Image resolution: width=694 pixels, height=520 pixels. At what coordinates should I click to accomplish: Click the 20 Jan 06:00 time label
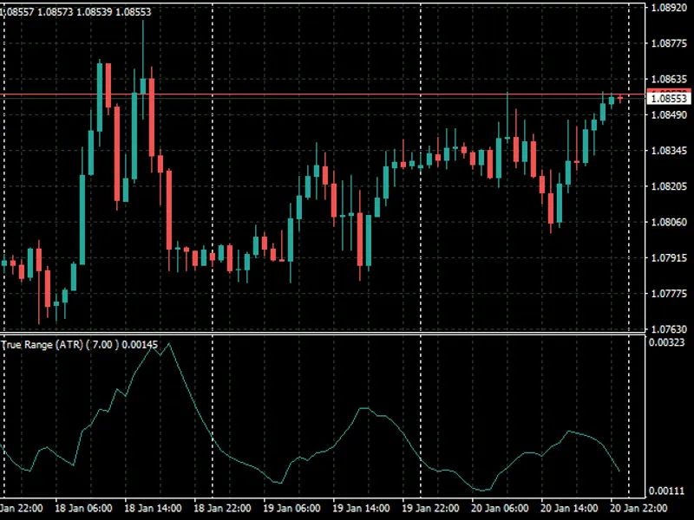point(500,508)
